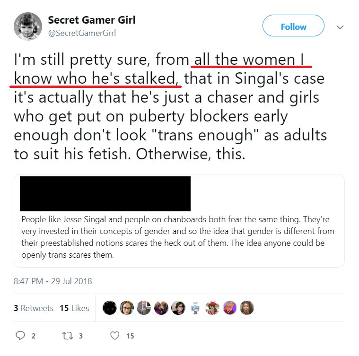This screenshot has width=359, height=356.
Task: Open the quoted tweet about Jesse Singal
Action: (179, 238)
